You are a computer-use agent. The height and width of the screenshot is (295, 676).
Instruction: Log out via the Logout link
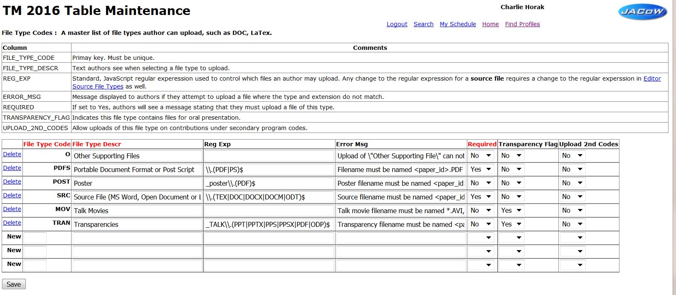coord(397,24)
